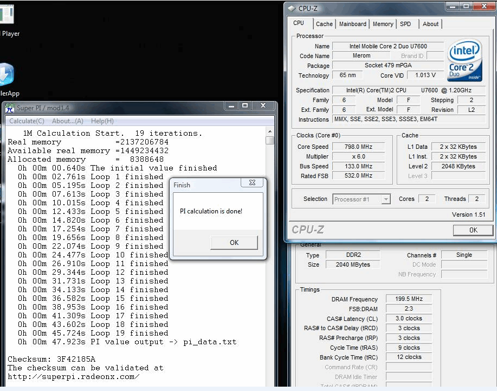Click the L1 Data cache value
The width and height of the screenshot is (497, 391).
(459, 147)
